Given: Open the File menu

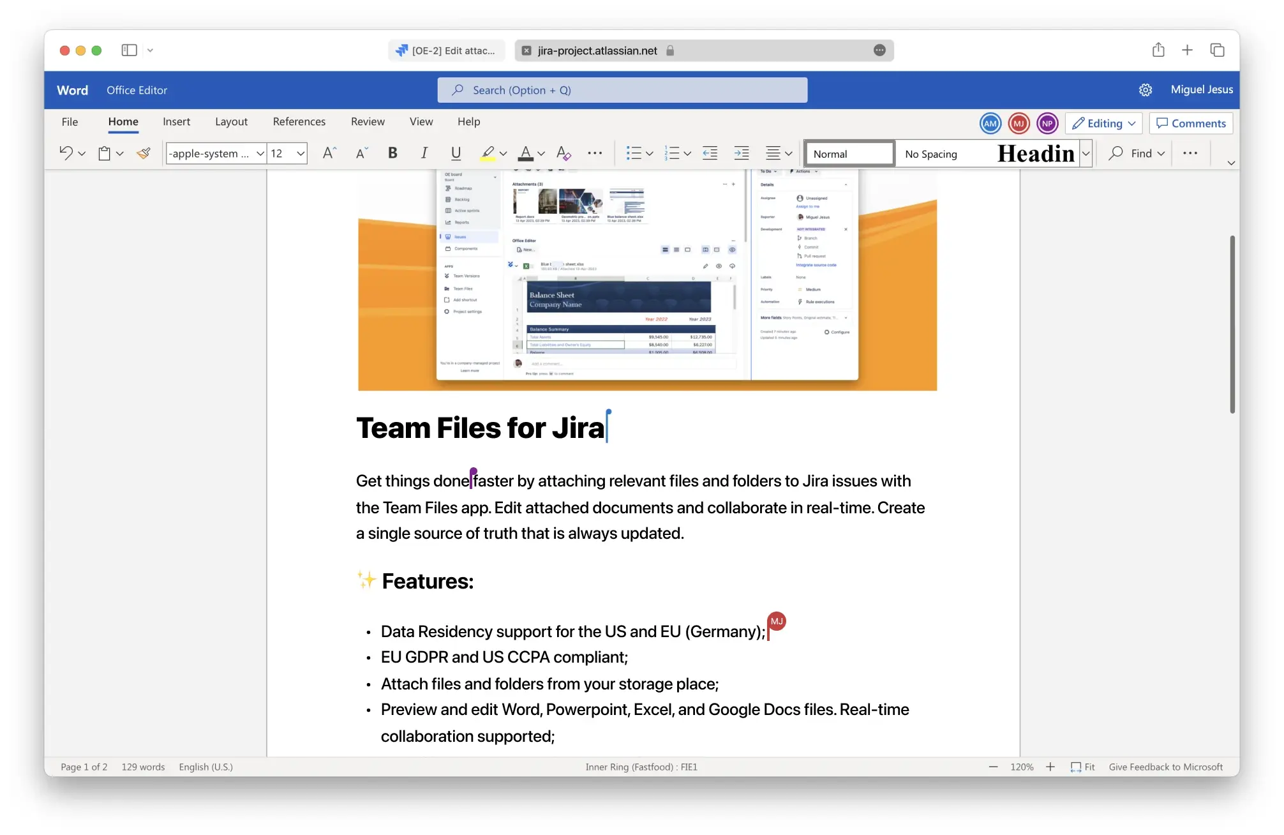Looking at the screenshot, I should [x=70, y=121].
